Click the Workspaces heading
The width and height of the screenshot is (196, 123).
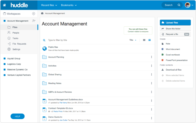click(14, 14)
